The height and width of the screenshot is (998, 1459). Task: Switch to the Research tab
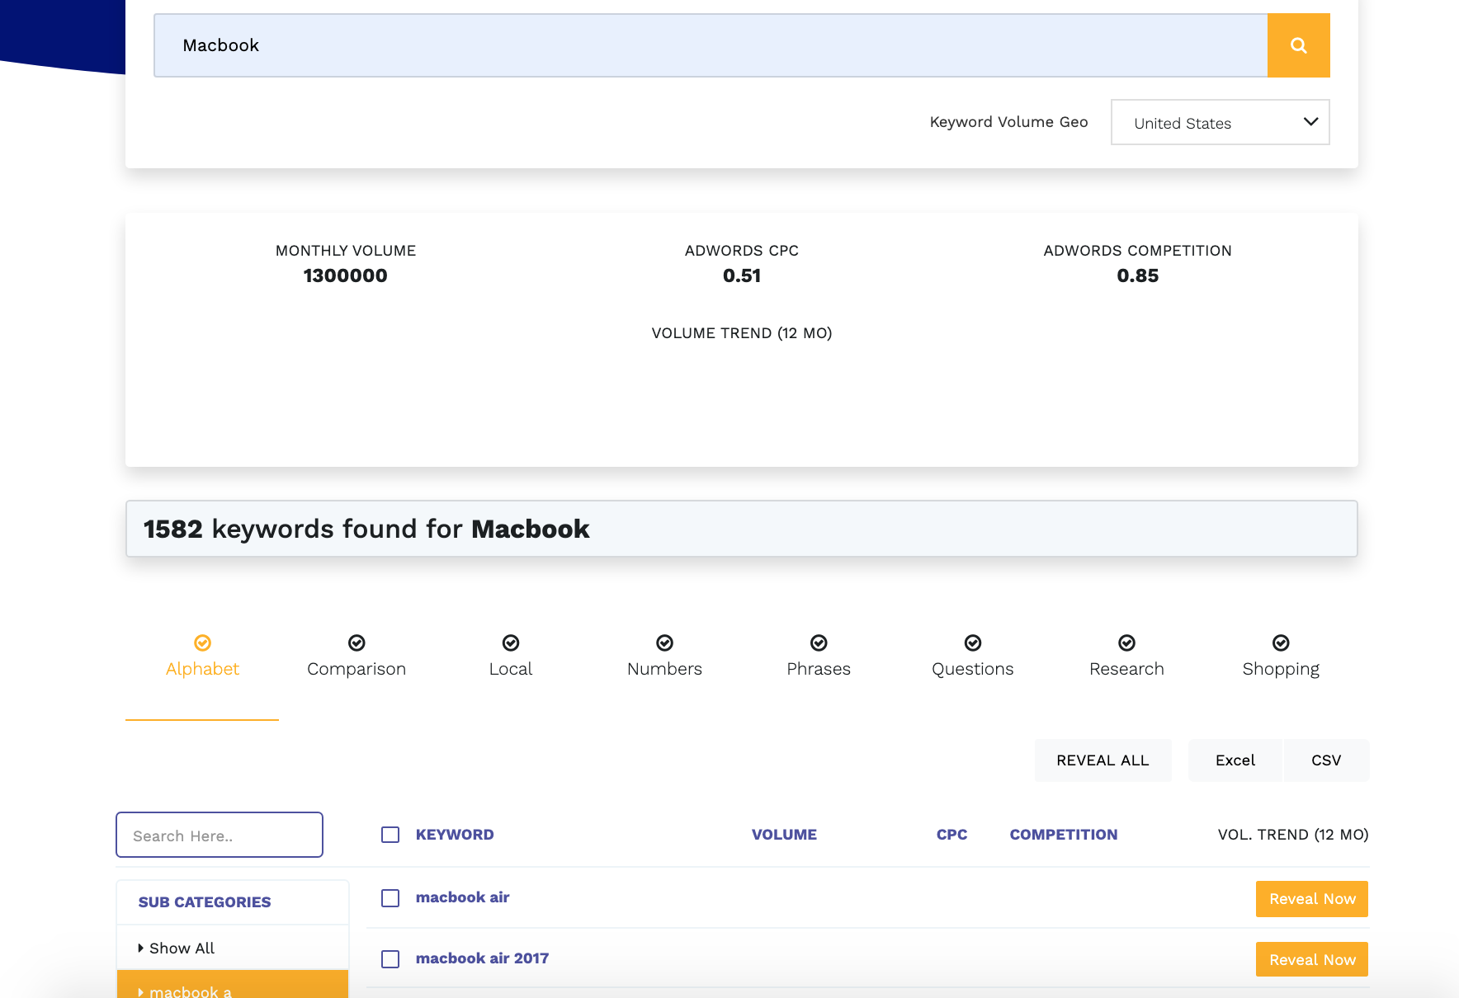1126,668
